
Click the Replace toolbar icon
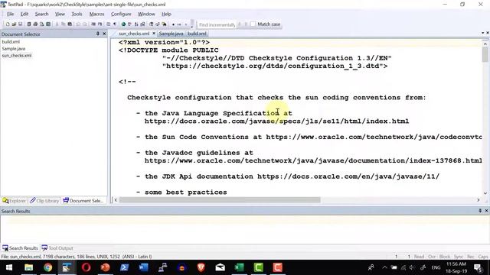(x=158, y=24)
